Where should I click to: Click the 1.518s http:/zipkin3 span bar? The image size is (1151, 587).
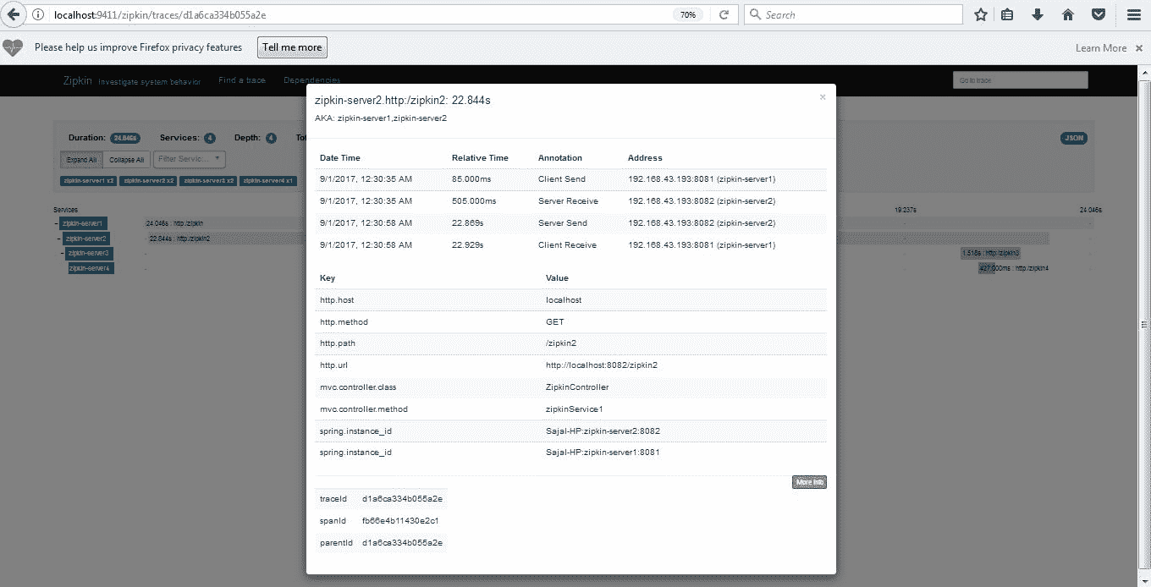pos(990,253)
